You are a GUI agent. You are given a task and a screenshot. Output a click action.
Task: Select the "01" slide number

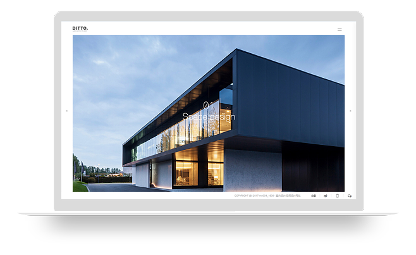(x=208, y=105)
